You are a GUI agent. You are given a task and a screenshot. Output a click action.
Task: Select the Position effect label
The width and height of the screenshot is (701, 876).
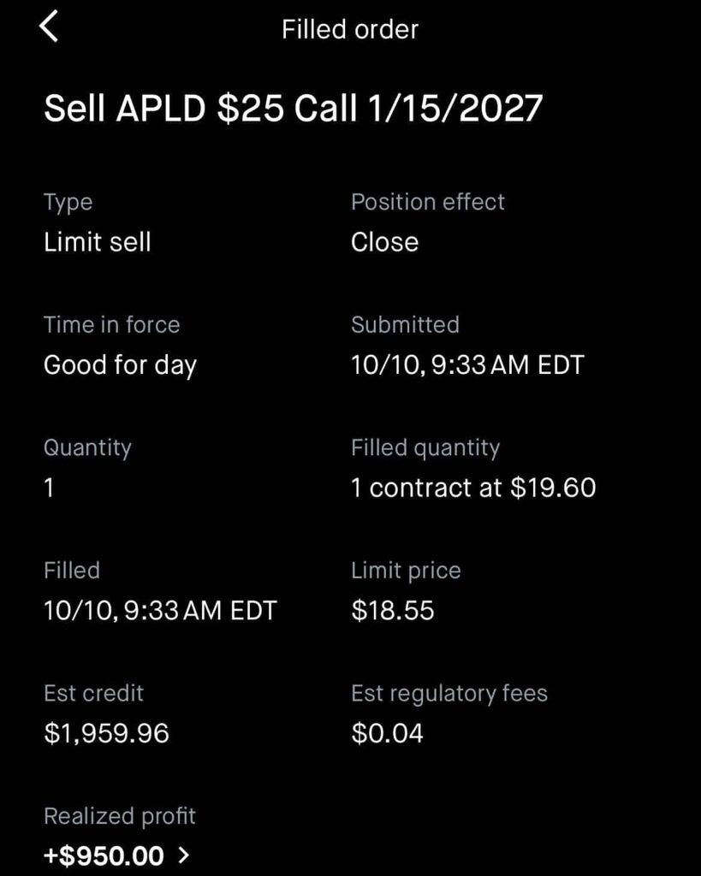[x=427, y=202]
